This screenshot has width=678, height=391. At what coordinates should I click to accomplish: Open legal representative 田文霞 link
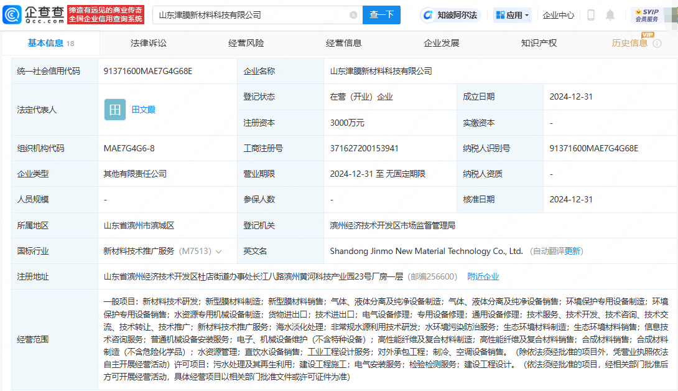[x=144, y=110]
